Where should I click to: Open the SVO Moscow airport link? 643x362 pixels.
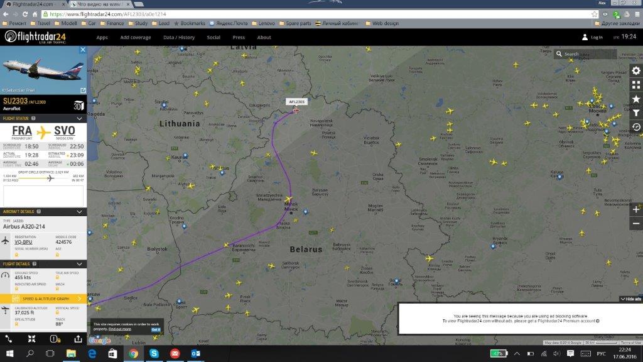tap(65, 131)
